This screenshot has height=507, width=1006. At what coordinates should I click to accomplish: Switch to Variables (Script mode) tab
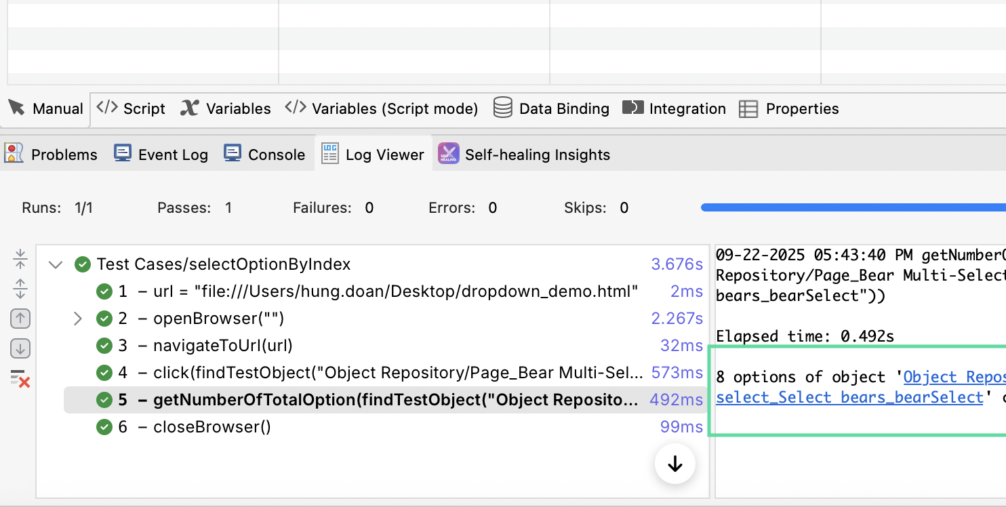tap(382, 108)
